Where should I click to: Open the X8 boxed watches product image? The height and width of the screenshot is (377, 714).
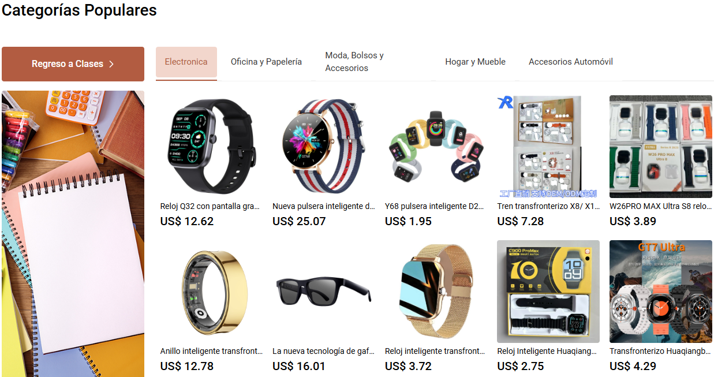pos(548,147)
